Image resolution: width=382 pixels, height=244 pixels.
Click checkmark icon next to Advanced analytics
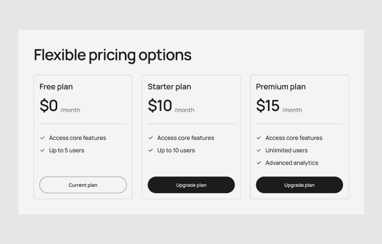259,163
